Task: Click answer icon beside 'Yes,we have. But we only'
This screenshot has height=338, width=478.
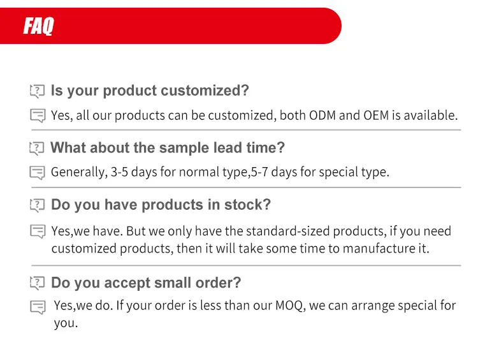Action: 38,231
